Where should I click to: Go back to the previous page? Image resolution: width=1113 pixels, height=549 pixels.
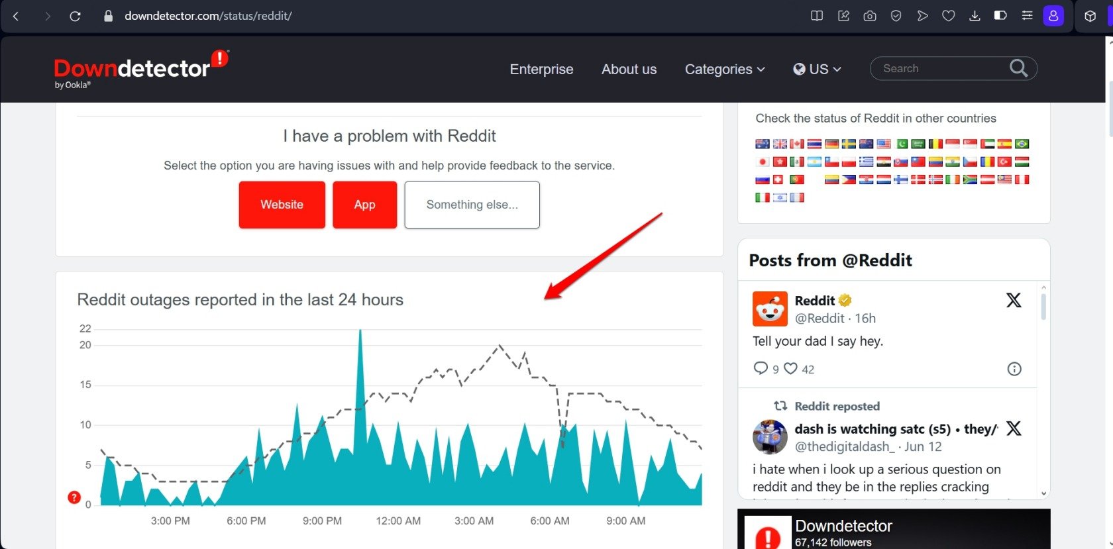[16, 16]
